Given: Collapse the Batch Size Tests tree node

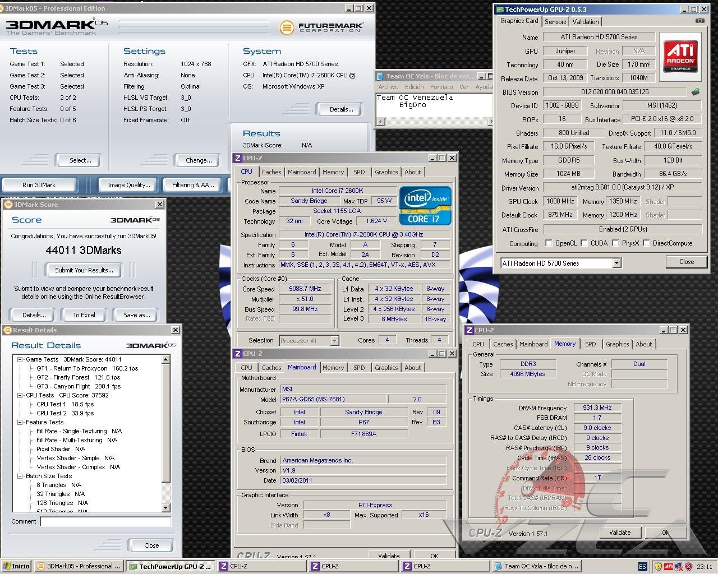Looking at the screenshot, I should click(x=20, y=476).
